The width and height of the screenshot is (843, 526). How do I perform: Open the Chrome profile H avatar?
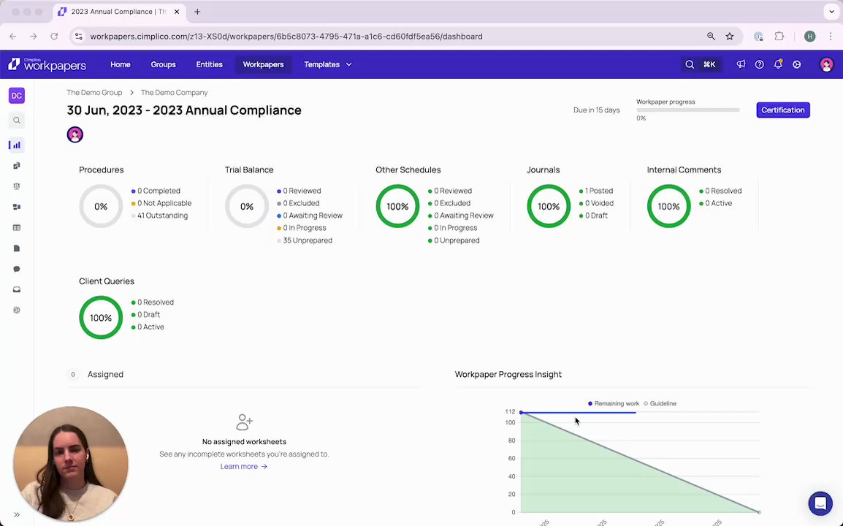pos(809,37)
